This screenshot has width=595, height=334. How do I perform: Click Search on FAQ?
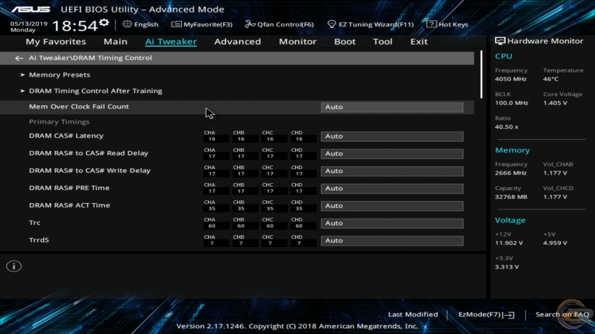[x=562, y=315]
